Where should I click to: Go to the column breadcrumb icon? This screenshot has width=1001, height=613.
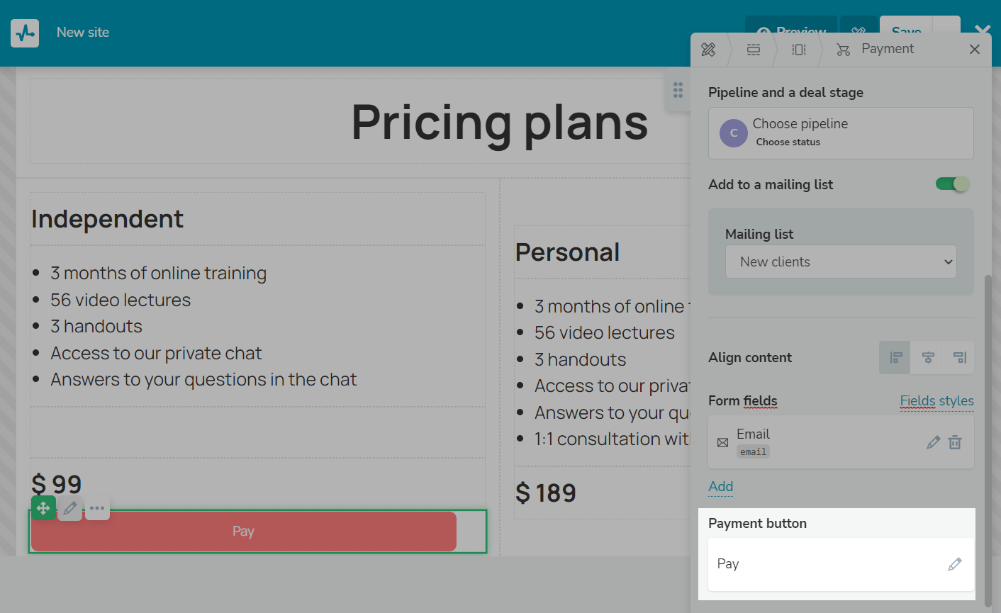[x=799, y=50]
